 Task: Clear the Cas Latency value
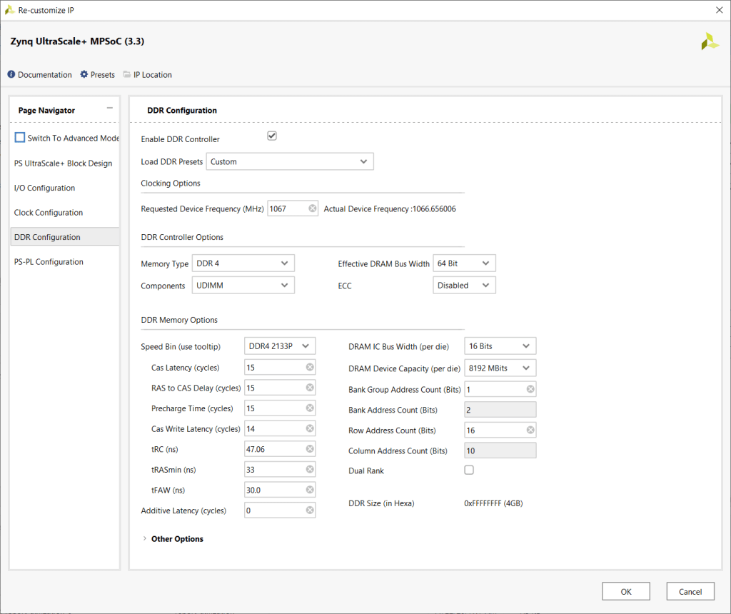(310, 367)
